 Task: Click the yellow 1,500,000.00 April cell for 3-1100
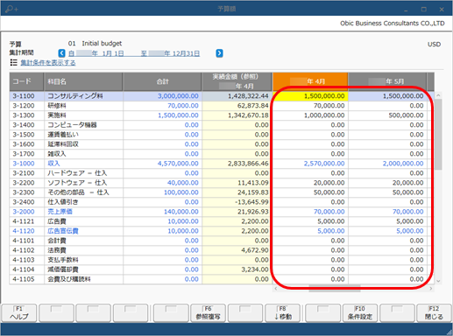coord(310,96)
